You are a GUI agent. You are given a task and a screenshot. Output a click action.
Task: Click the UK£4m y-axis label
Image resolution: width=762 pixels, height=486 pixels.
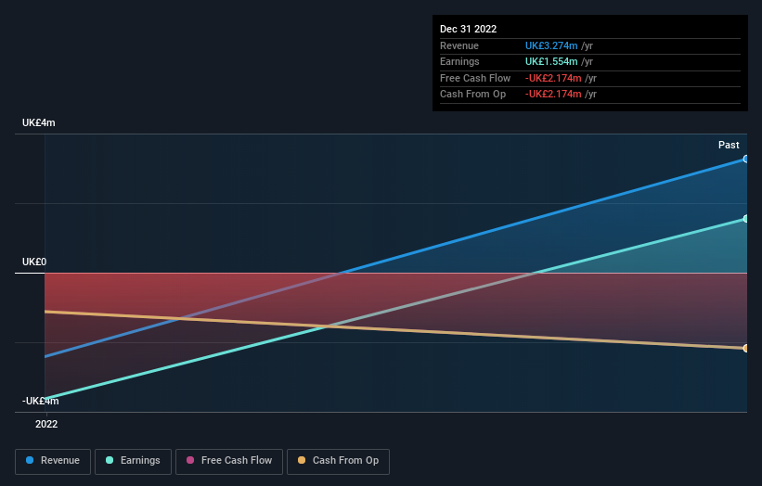[x=39, y=122]
